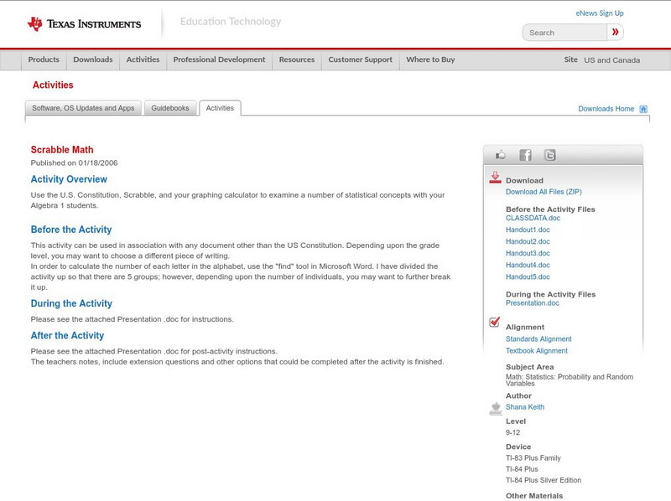Screen dimensions: 671x501
Task: Click the Texas Instruments logo
Action: click(x=84, y=24)
